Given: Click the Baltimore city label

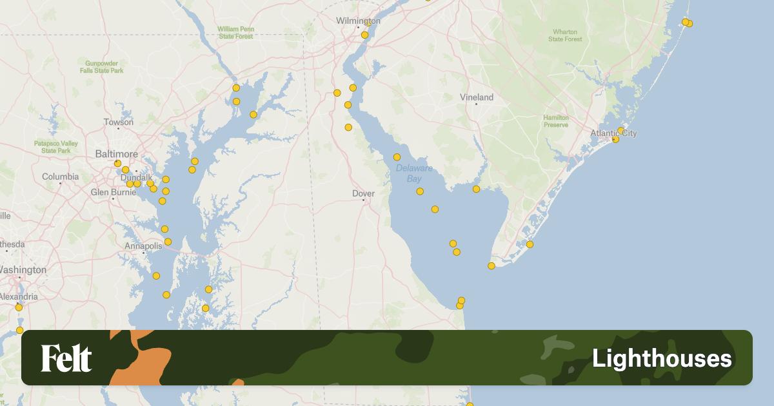Looking at the screenshot, I should coord(116,154).
